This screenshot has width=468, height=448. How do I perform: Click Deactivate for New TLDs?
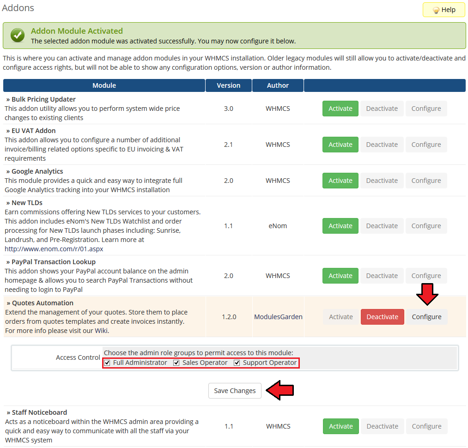[382, 226]
